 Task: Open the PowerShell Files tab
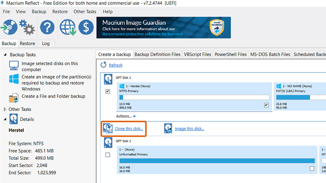click(x=231, y=54)
